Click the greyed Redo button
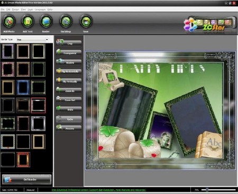 (69, 119)
